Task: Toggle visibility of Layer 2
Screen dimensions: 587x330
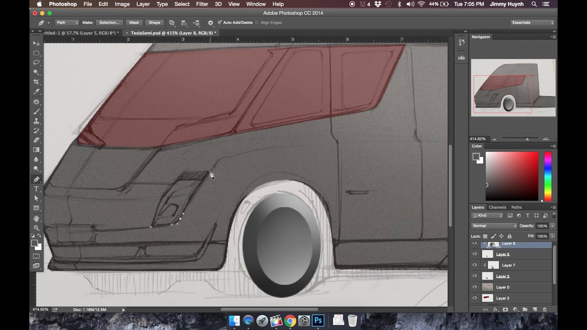Action: click(x=475, y=298)
